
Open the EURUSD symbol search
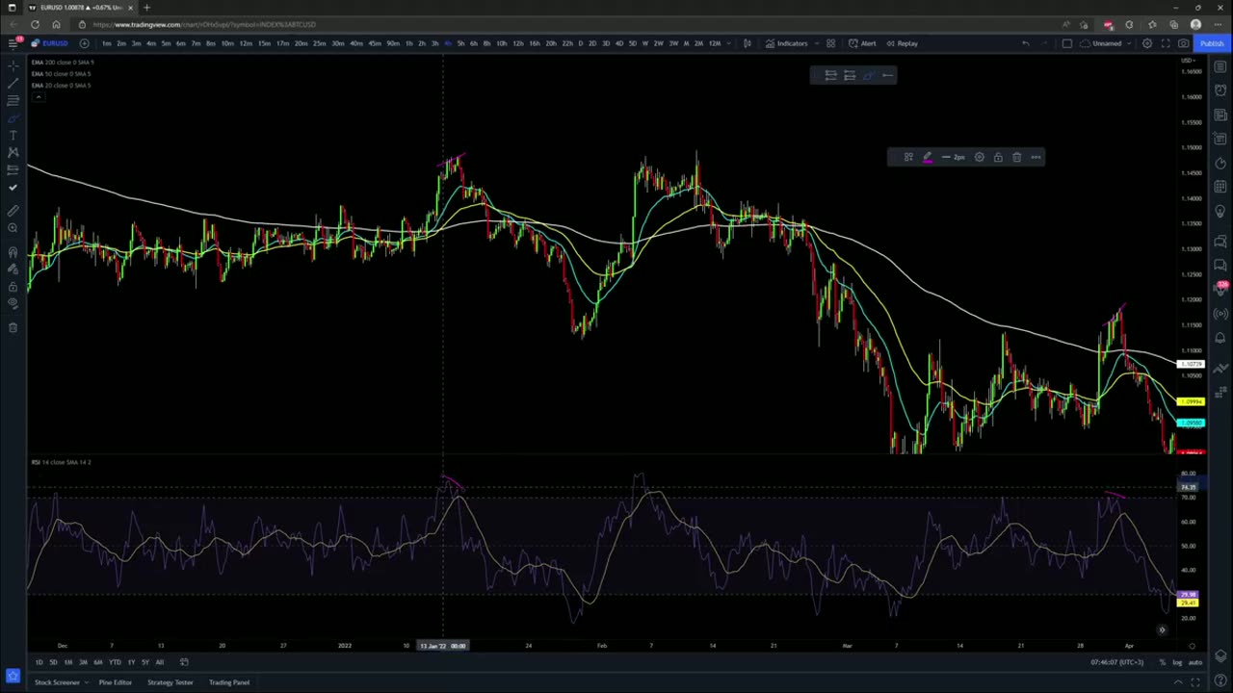click(x=51, y=43)
